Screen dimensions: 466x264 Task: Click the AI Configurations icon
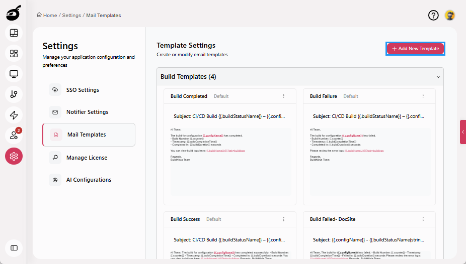pyautogui.click(x=55, y=180)
